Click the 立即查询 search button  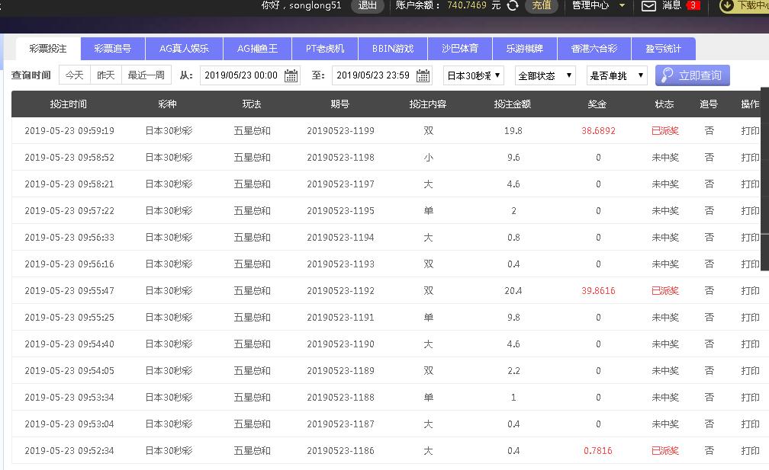[x=693, y=75]
